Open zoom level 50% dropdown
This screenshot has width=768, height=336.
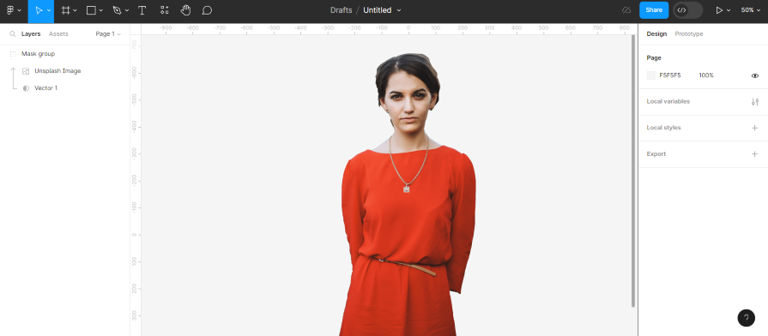(750, 10)
